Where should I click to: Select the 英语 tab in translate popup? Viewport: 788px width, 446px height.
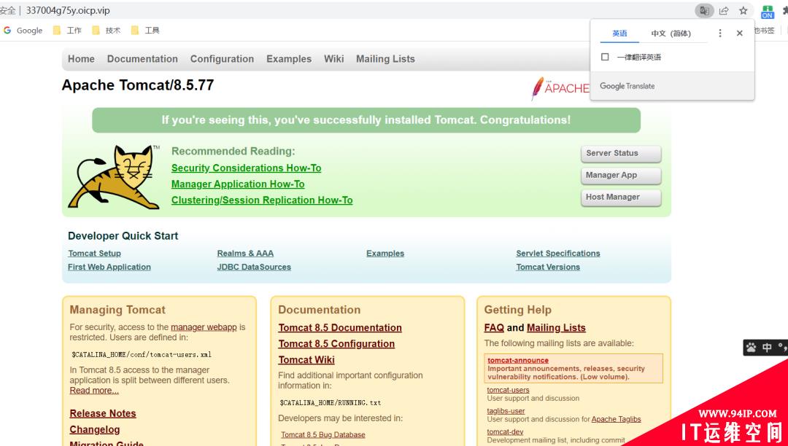[x=619, y=33]
